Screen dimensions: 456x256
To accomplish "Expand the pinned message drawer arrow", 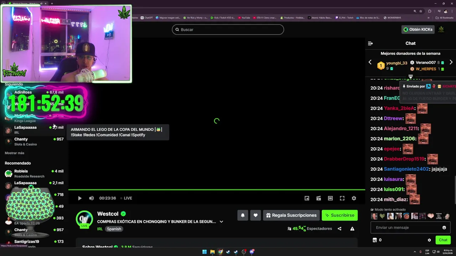I will [410, 76].
